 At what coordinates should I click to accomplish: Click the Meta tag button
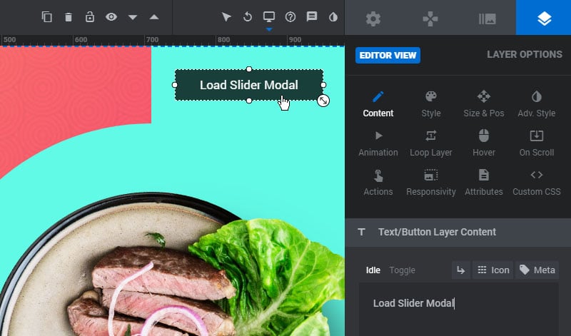point(537,270)
